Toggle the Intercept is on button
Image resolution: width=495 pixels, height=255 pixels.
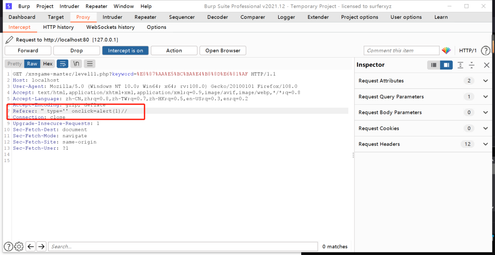[125, 50]
